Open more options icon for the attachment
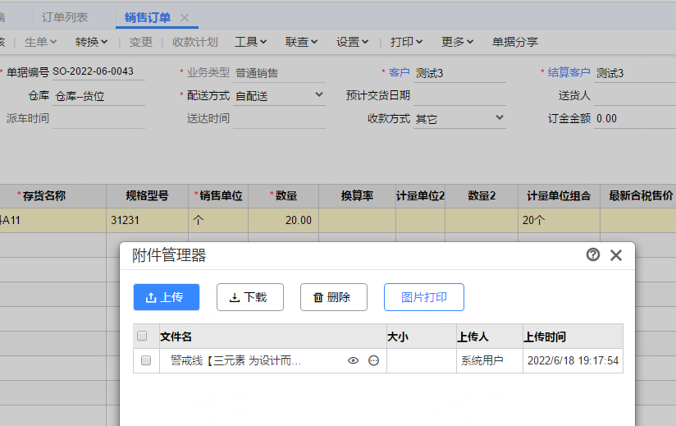 (x=374, y=360)
